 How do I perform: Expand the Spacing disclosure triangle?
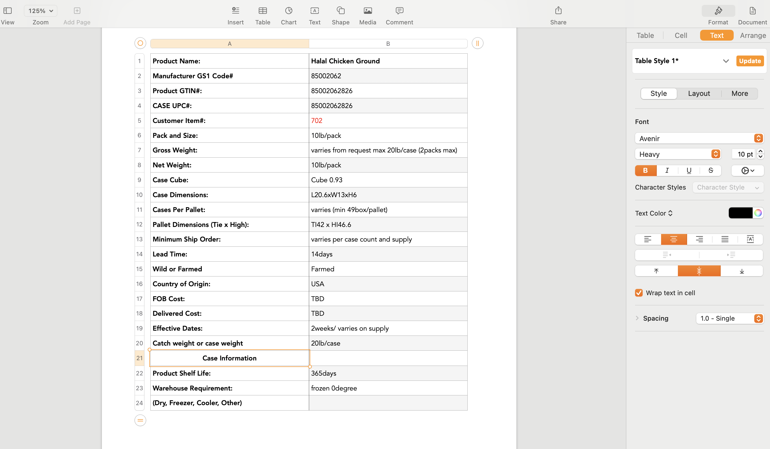637,318
